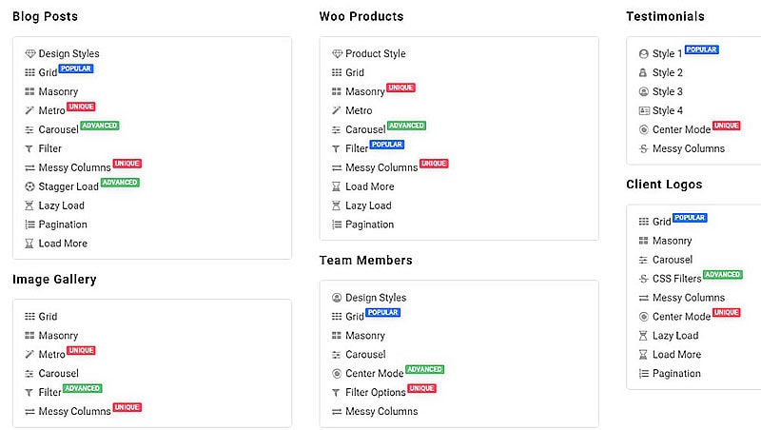761x430 pixels.
Task: Click the icon beside Stagger Load
Action: click(x=29, y=187)
